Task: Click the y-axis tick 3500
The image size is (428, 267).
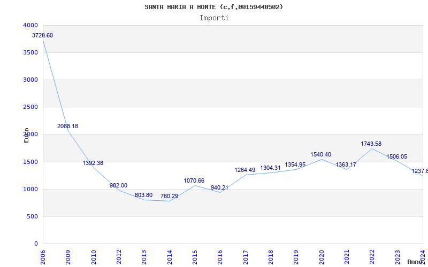Action: (x=31, y=52)
